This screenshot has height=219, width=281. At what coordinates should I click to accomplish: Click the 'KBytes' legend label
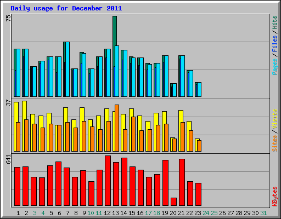274,197
